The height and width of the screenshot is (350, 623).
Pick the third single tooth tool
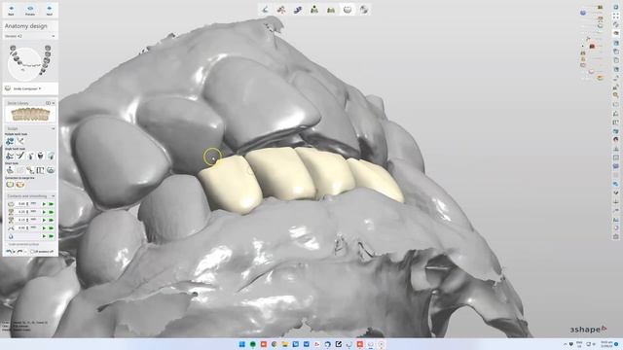coord(30,156)
